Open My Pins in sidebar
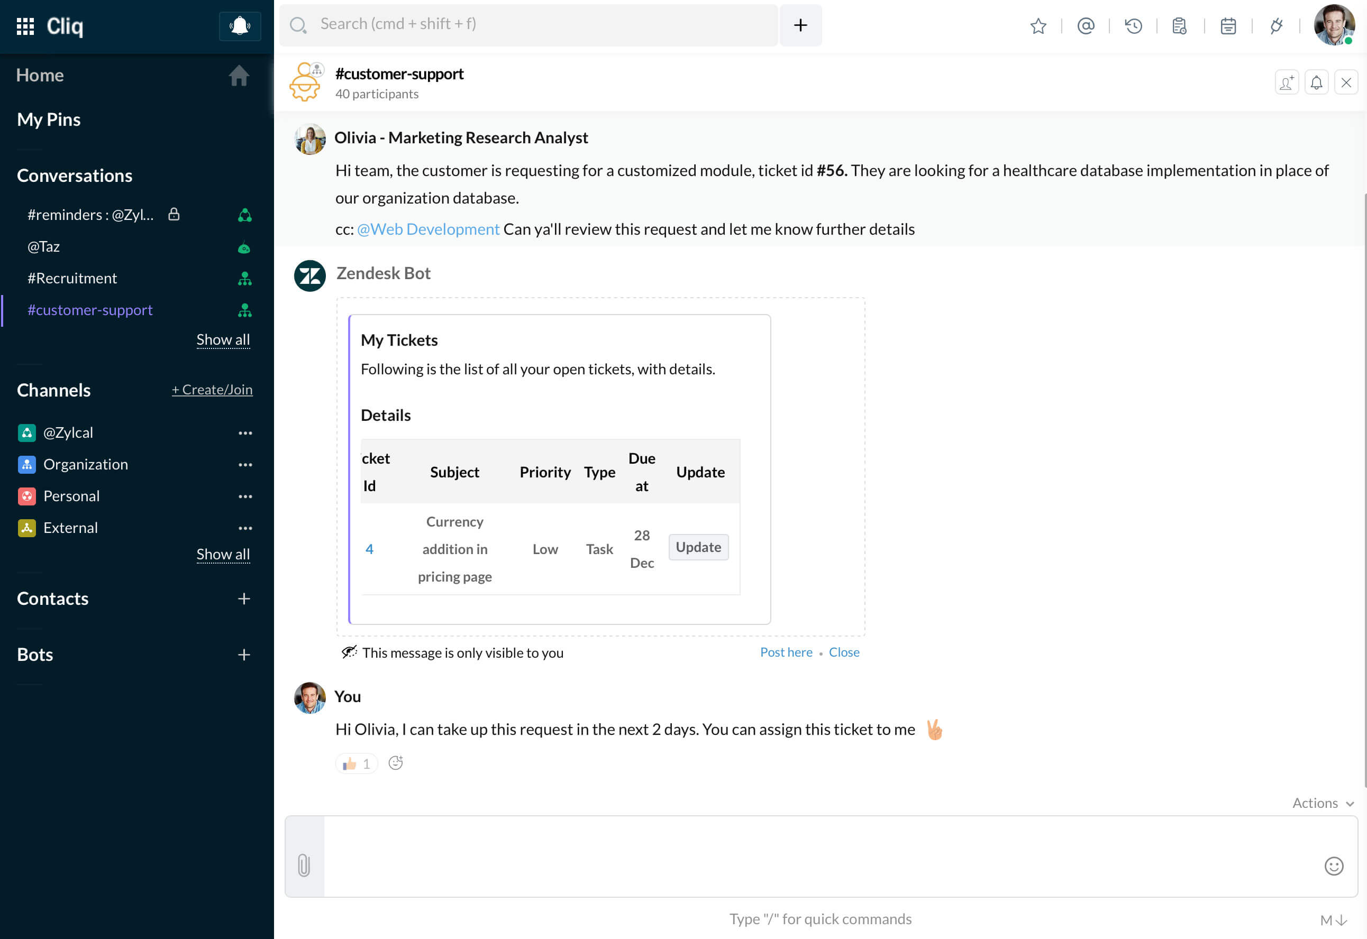This screenshot has height=939, width=1367. coord(49,119)
